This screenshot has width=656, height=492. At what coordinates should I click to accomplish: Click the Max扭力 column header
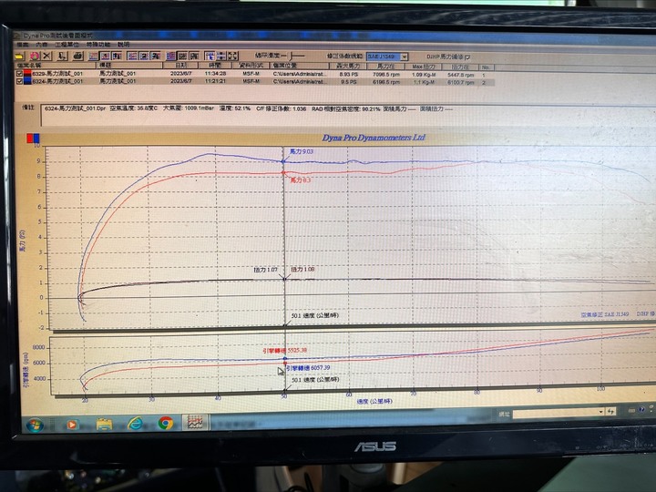(424, 67)
